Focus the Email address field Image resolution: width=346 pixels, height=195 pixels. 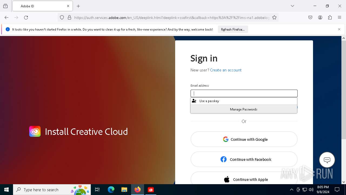pos(244,93)
